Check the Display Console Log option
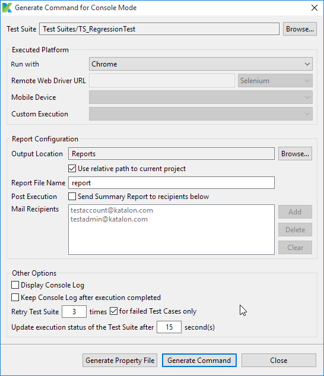 (15, 285)
